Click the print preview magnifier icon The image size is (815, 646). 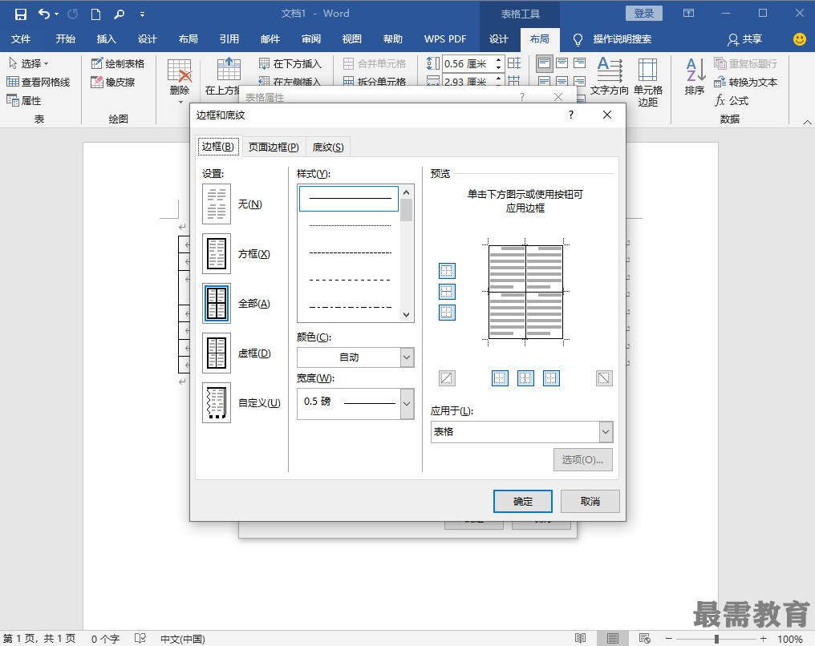119,14
